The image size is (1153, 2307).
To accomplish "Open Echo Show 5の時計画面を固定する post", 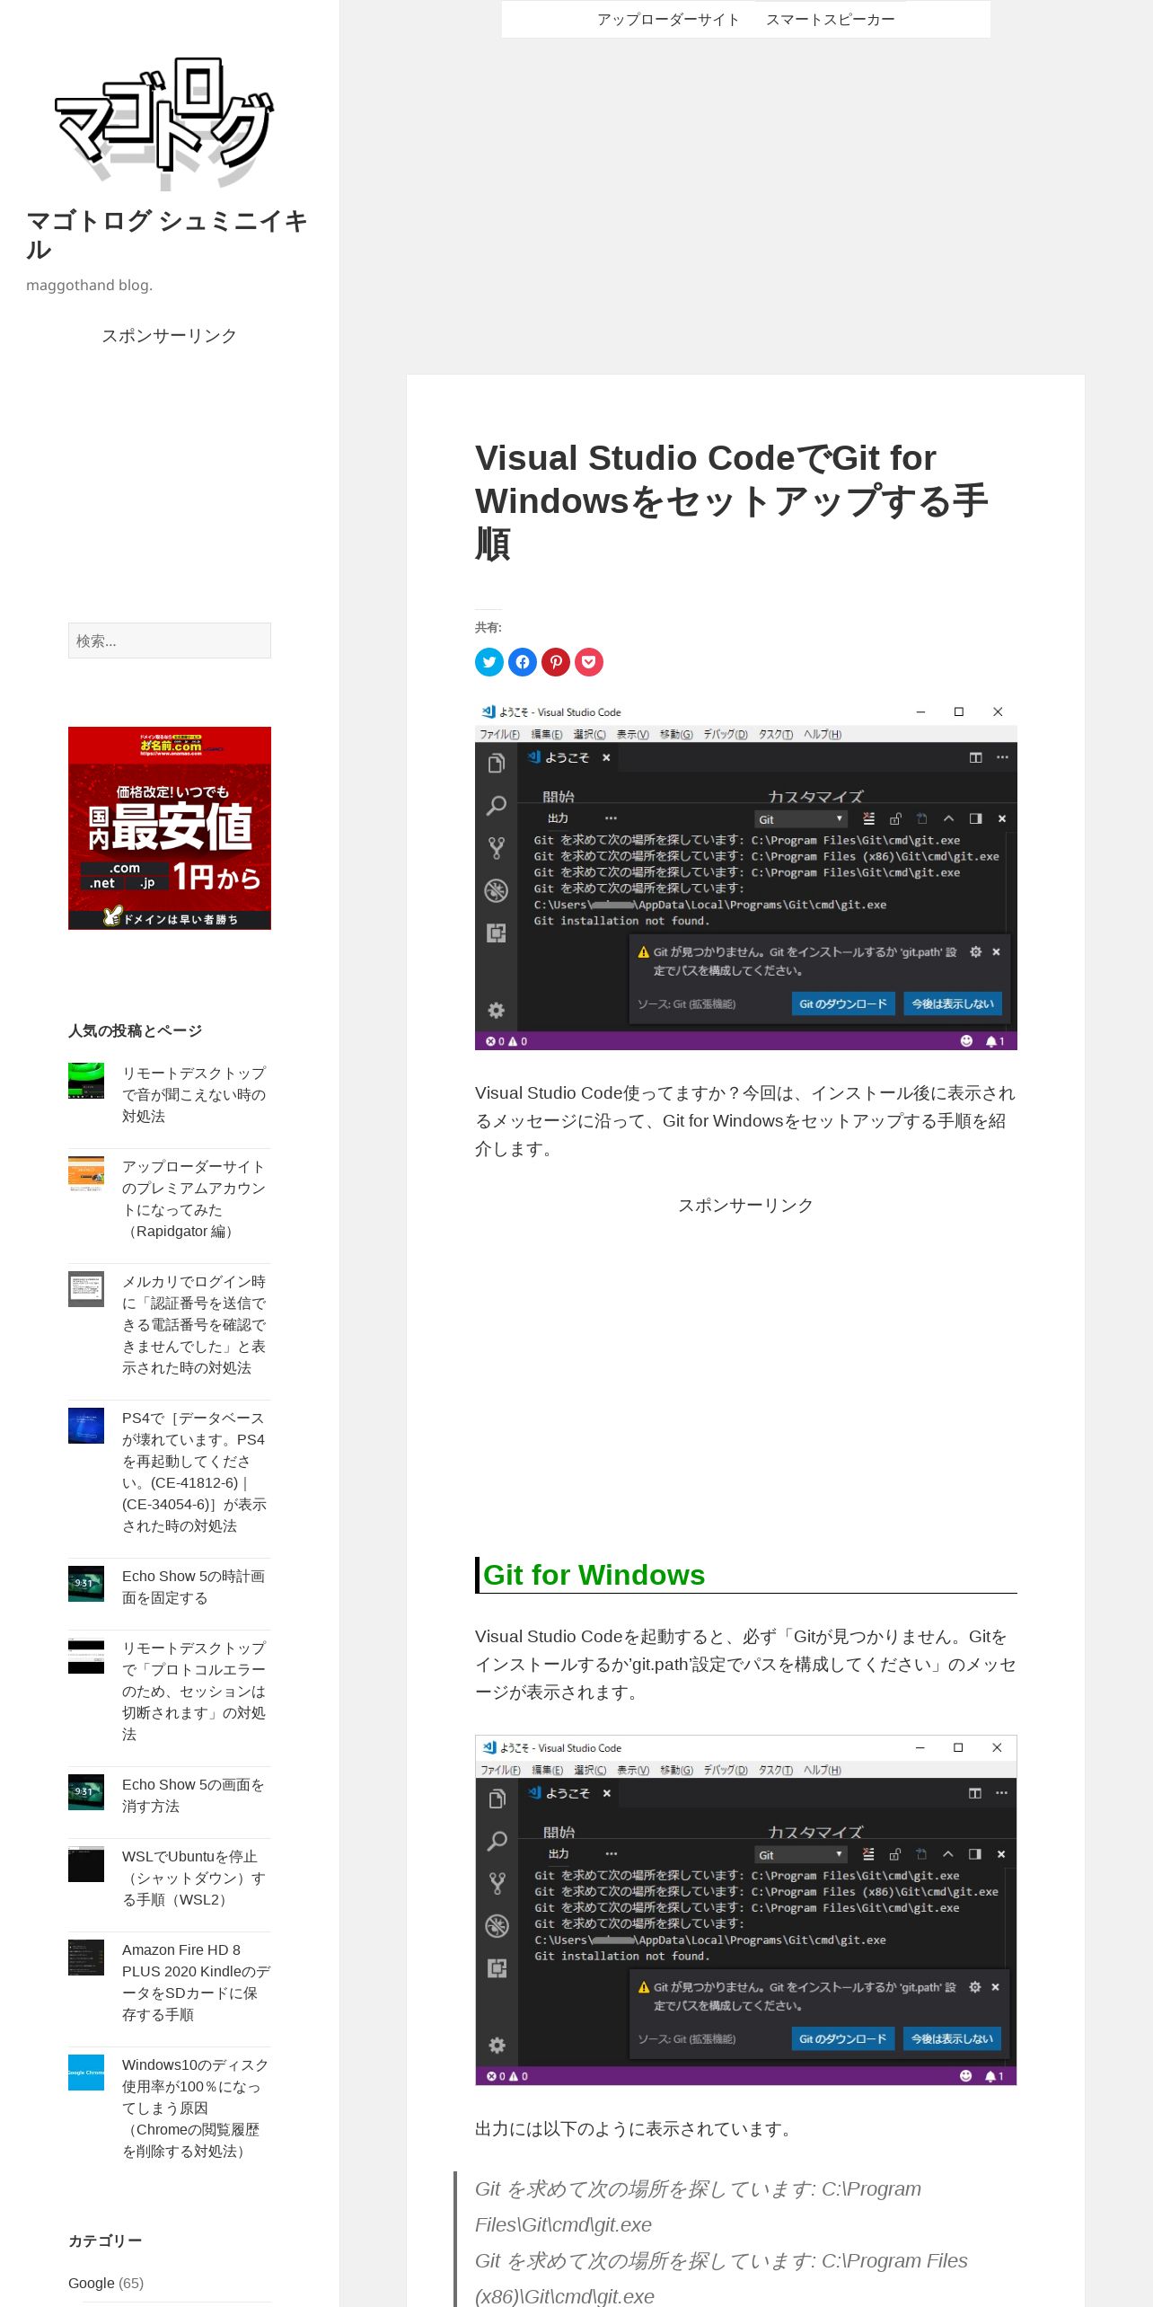I will coord(193,1587).
